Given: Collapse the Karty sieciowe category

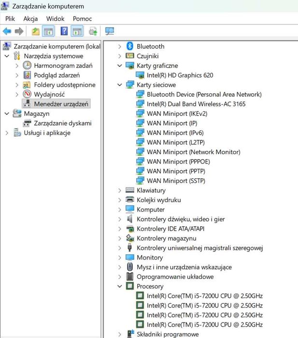Looking at the screenshot, I should [x=120, y=85].
